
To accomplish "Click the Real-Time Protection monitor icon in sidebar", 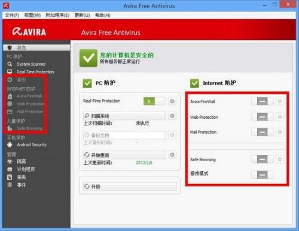I will click(x=10, y=72).
